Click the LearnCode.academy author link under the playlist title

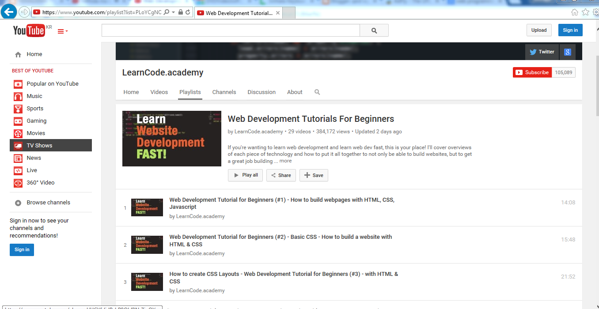pos(259,132)
